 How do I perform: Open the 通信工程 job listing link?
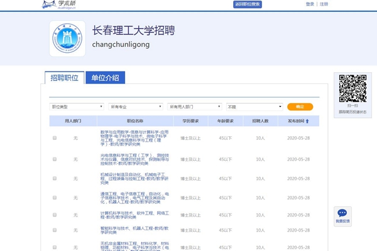(134, 198)
